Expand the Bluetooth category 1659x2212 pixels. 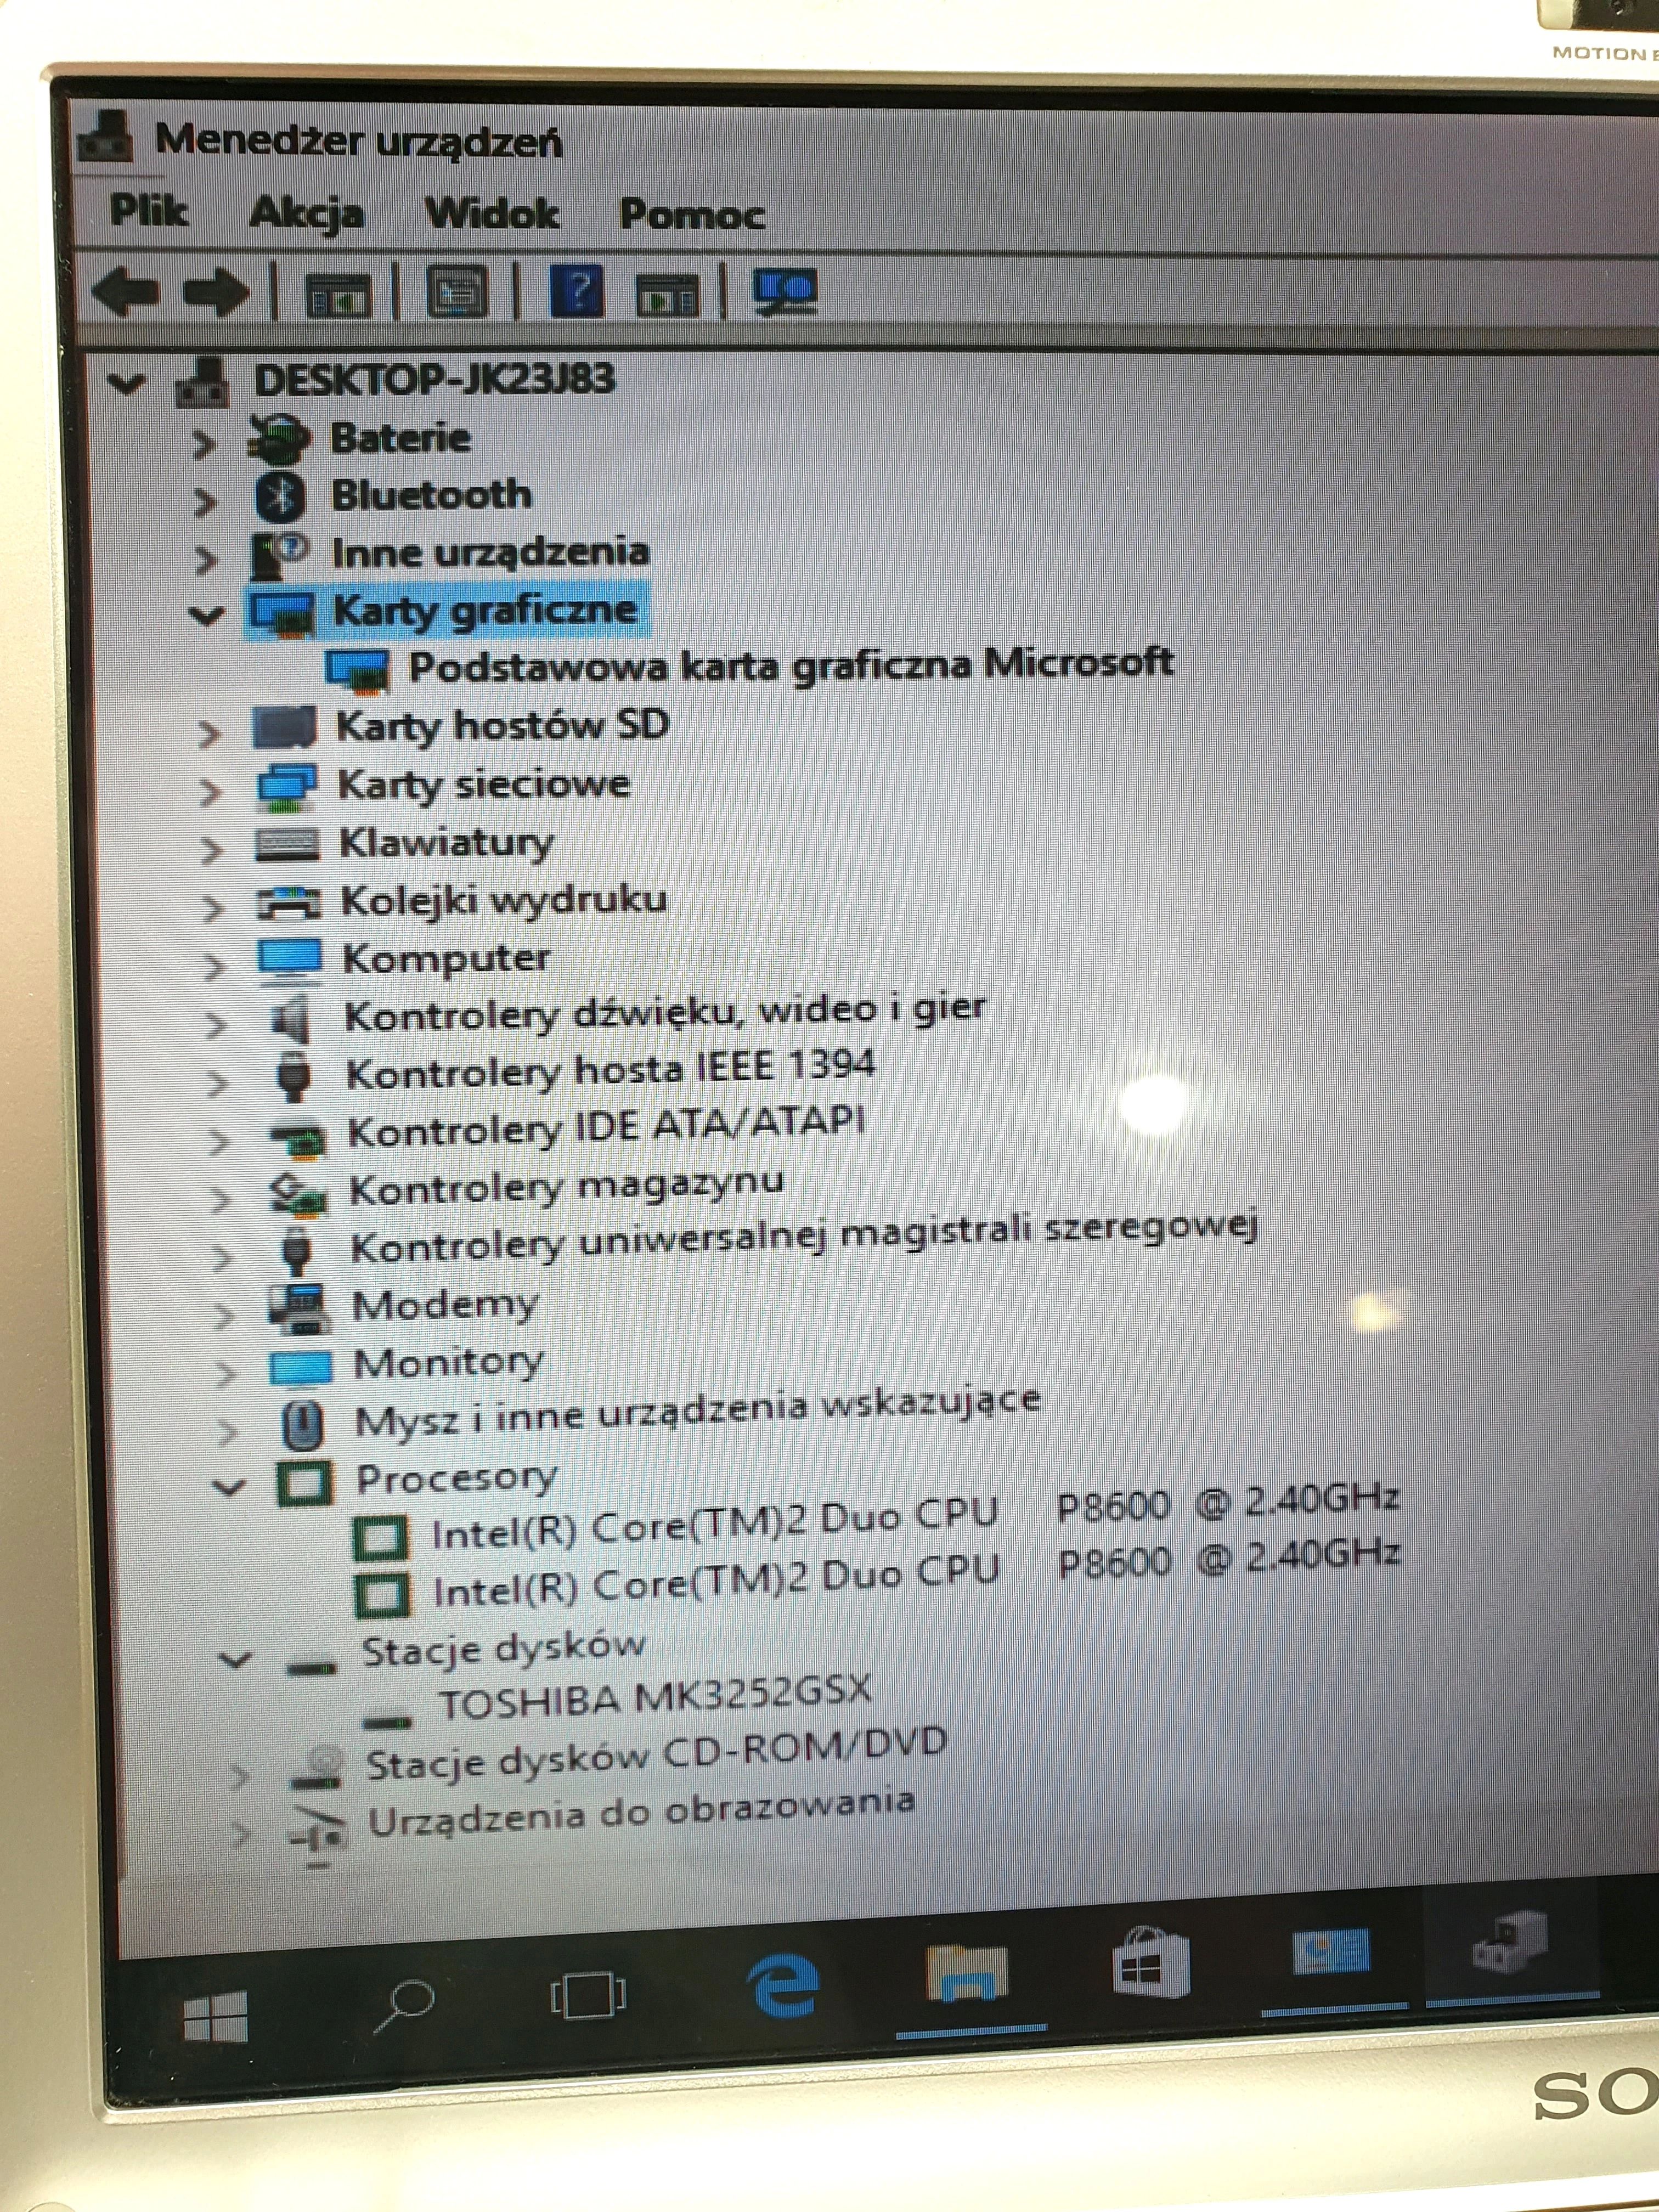click(x=204, y=502)
